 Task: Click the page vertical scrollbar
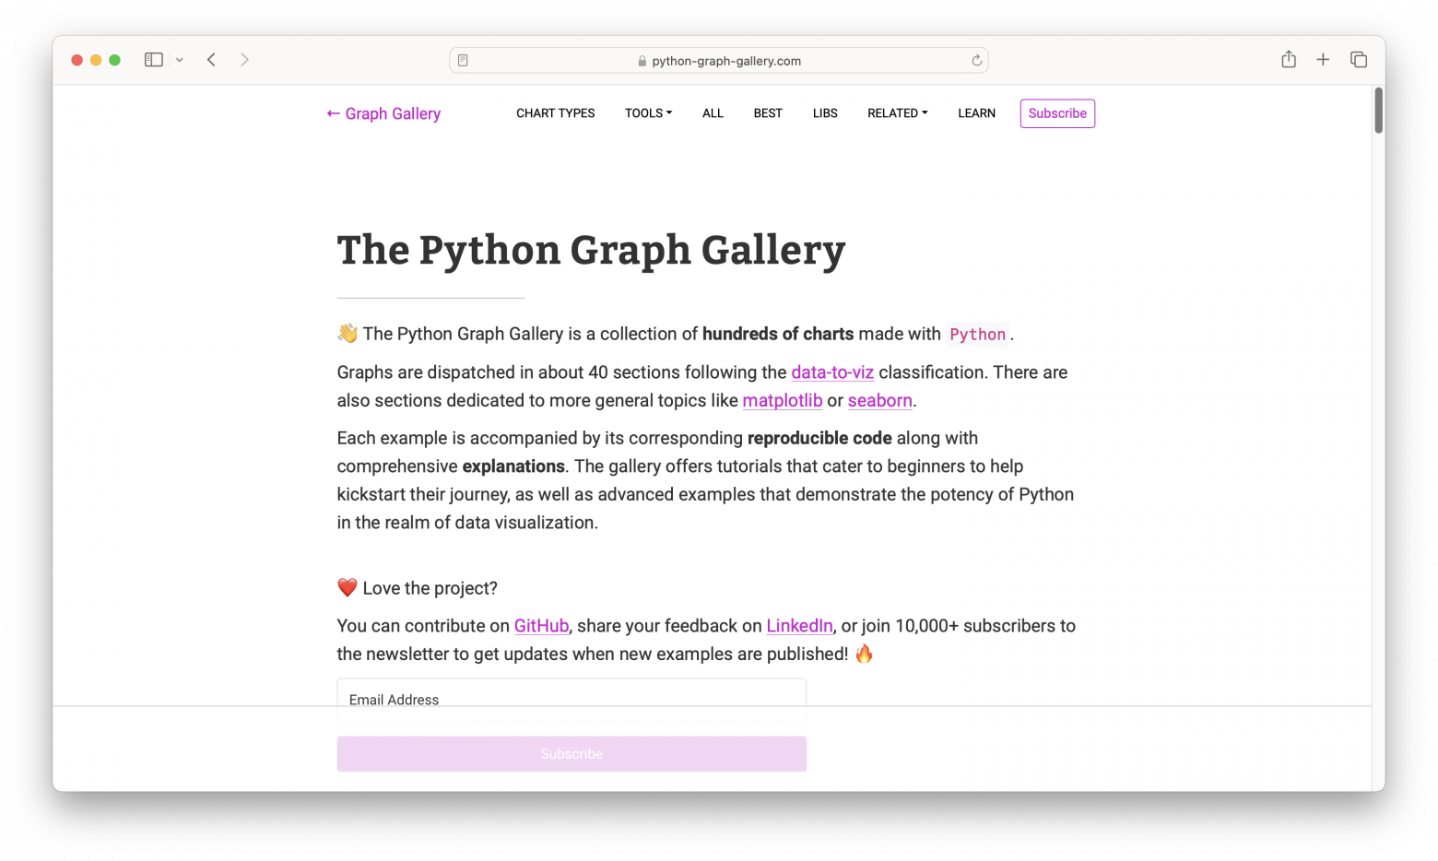(1378, 111)
